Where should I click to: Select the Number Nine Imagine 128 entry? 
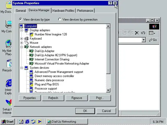(x=51, y=34)
